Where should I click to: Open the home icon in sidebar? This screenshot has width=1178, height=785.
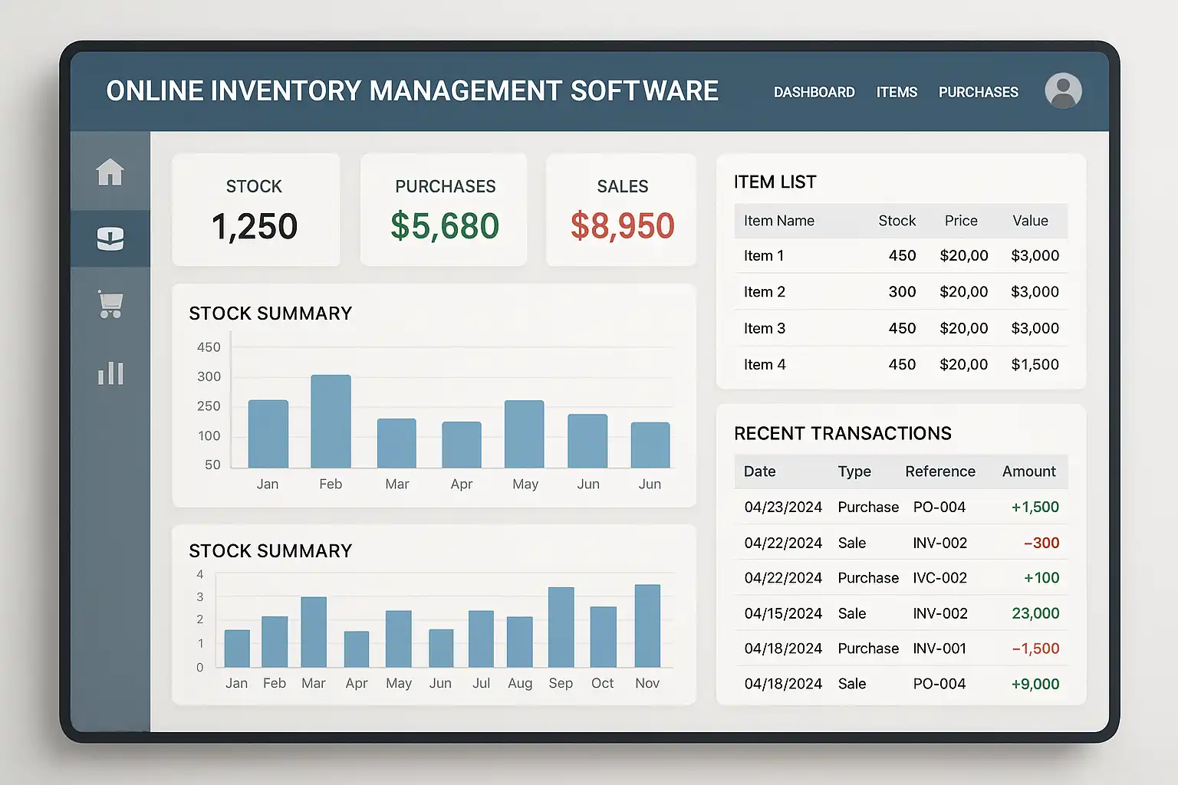tap(110, 172)
